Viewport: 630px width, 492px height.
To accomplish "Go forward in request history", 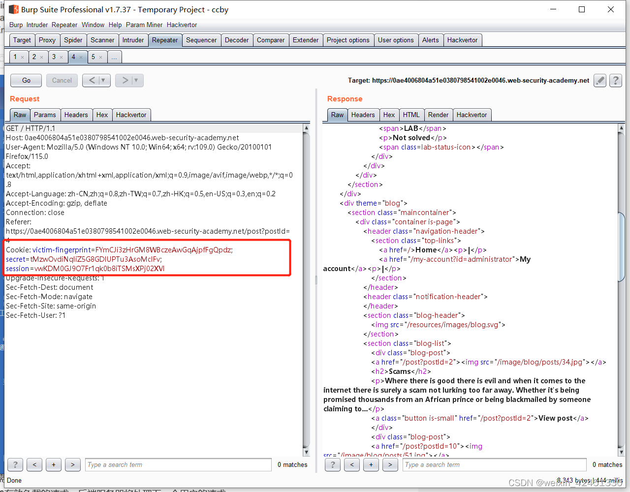I will pyautogui.click(x=125, y=80).
